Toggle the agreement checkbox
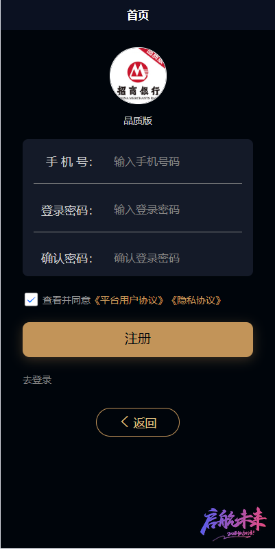This screenshot has width=275, height=549. [31, 300]
